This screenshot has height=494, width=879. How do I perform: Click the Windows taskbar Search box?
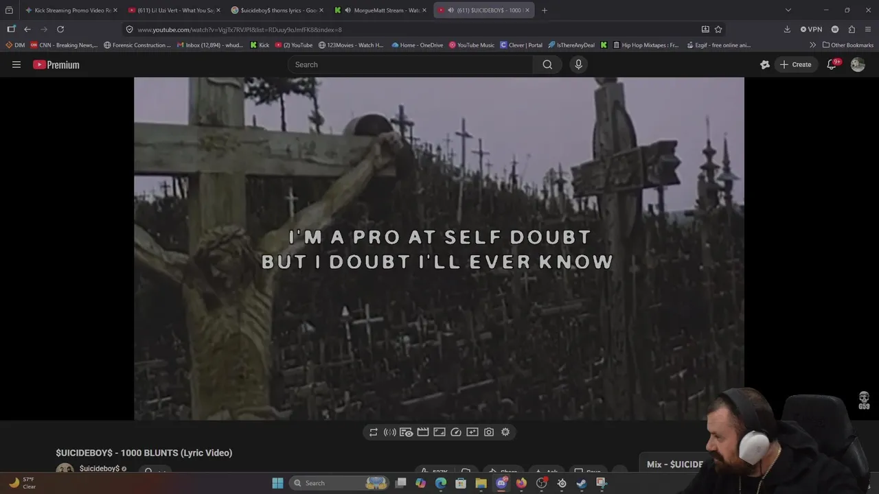[339, 483]
